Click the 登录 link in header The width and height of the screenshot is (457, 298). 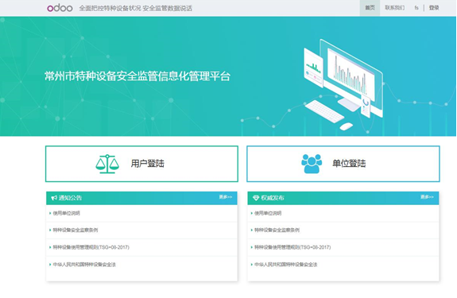pos(434,8)
